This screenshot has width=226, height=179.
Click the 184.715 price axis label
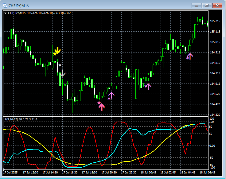(215, 73)
